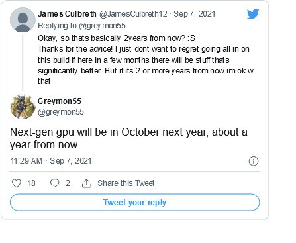The image size is (296, 243).
Task: Click the @greymon55 handle under Greymon55
Action: [x=61, y=112]
